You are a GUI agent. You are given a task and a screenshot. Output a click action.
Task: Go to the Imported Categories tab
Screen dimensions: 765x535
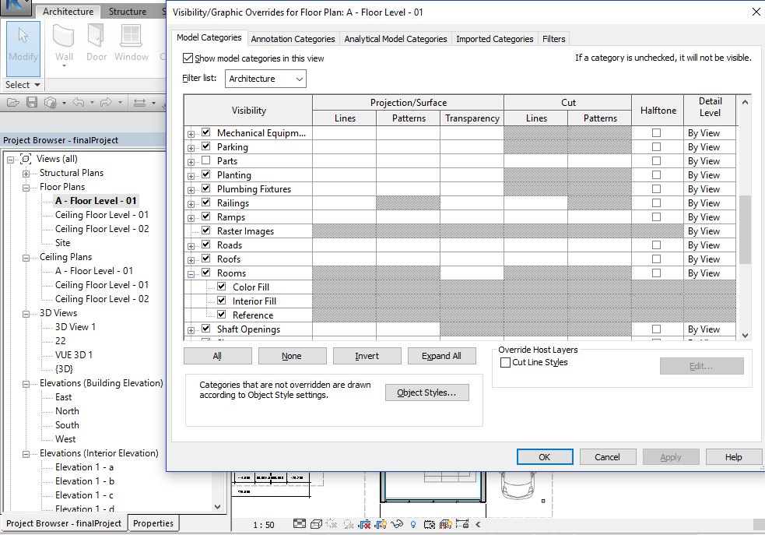pyautogui.click(x=495, y=39)
